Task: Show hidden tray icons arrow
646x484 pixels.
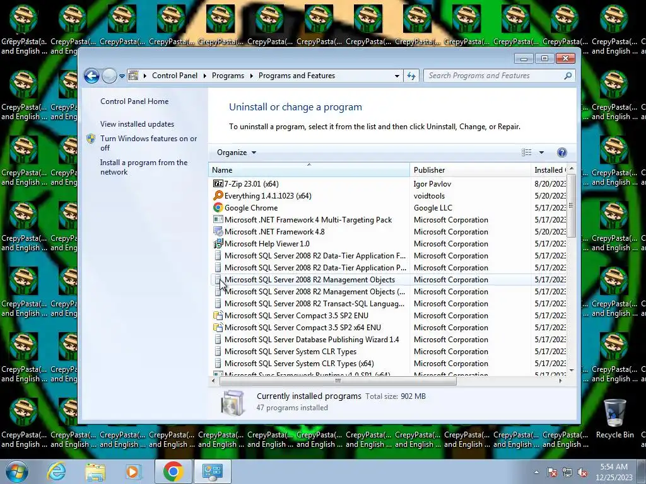Action: [536, 472]
